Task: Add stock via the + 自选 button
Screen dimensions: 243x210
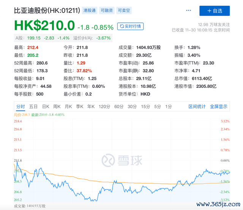Action: point(215,11)
